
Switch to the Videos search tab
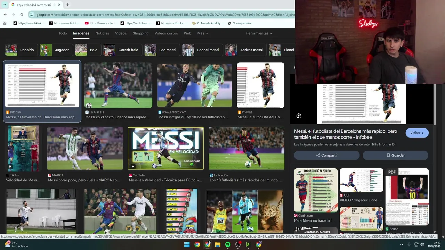[121, 33]
